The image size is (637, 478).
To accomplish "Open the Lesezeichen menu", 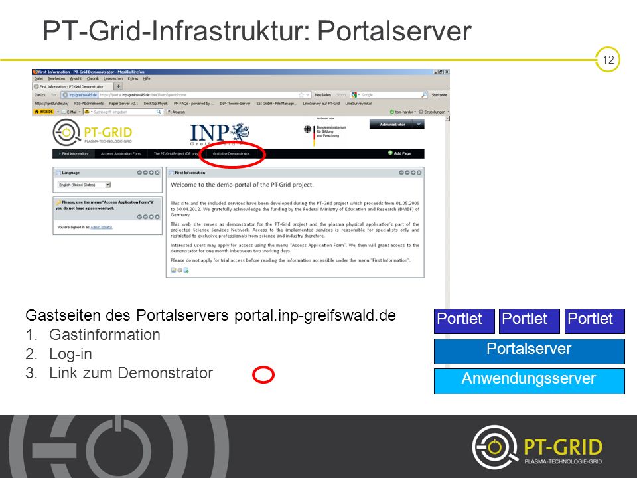I will click(x=113, y=78).
